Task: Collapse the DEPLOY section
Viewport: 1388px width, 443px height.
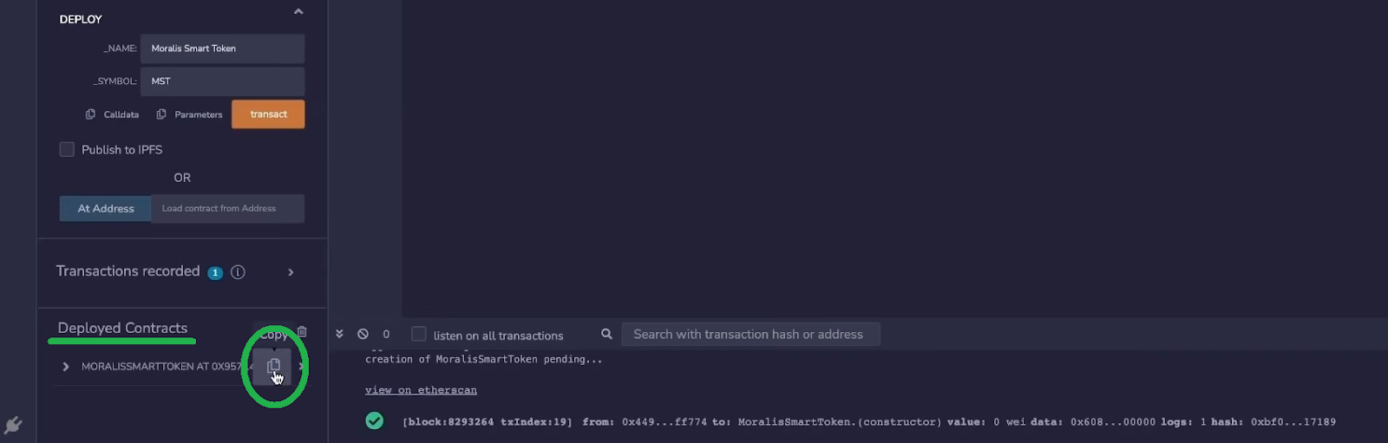Action: click(298, 12)
